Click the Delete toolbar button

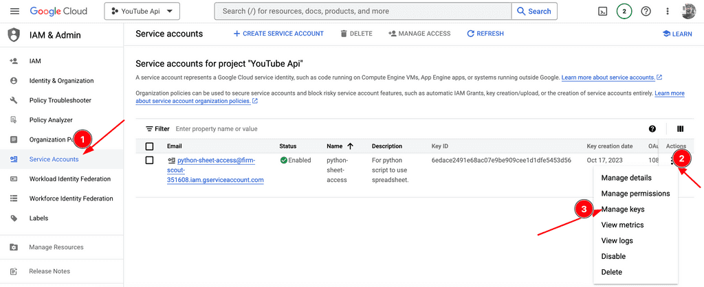(x=357, y=34)
